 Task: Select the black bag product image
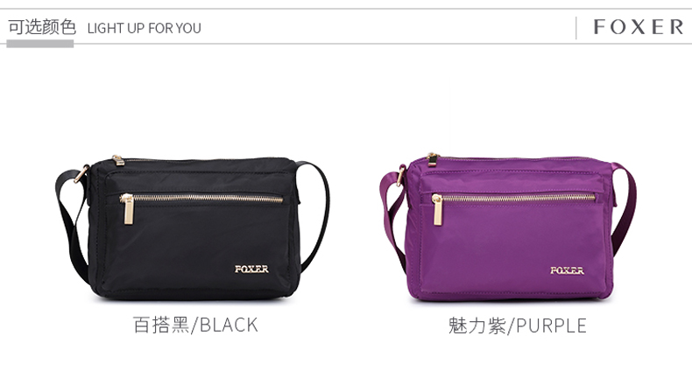click(x=193, y=227)
